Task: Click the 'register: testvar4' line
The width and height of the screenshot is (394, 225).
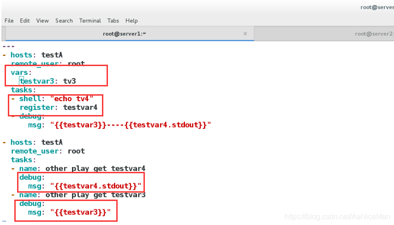Action: click(58, 108)
